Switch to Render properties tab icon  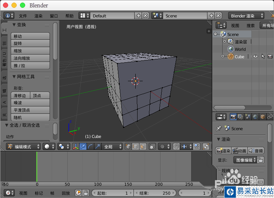233,117
